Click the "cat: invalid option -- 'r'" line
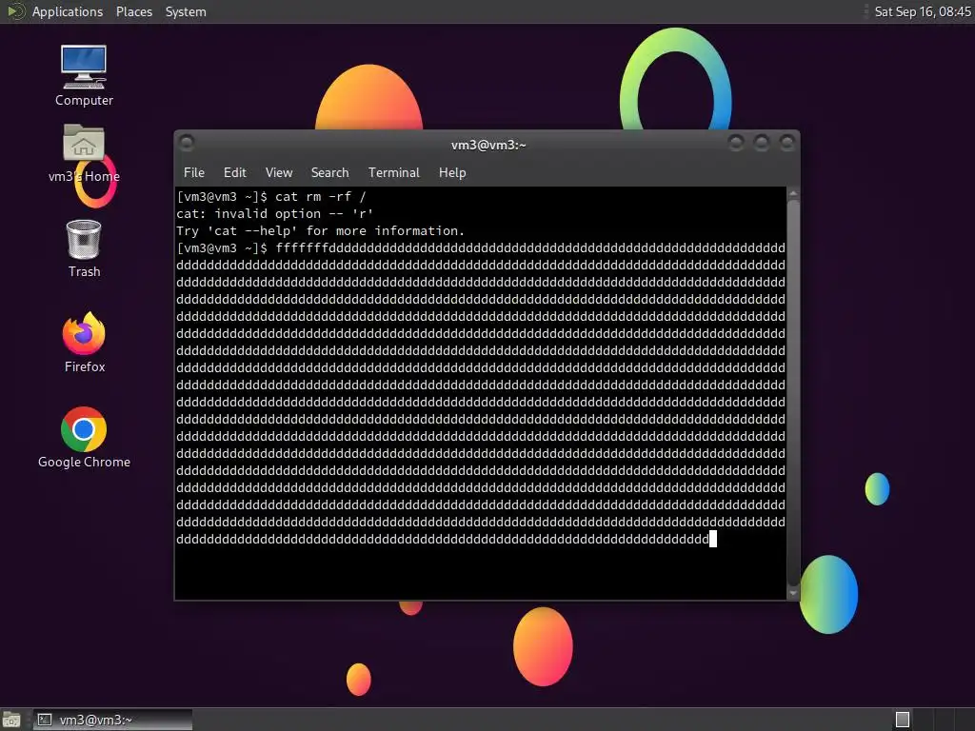Screen dimensions: 975x731 (x=275, y=214)
